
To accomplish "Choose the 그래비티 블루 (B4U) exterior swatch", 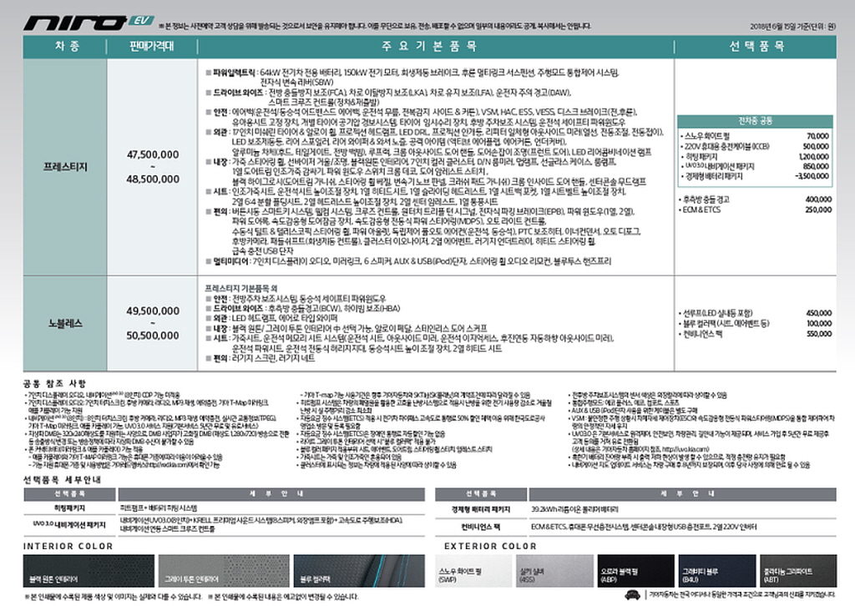I will point(717,571).
